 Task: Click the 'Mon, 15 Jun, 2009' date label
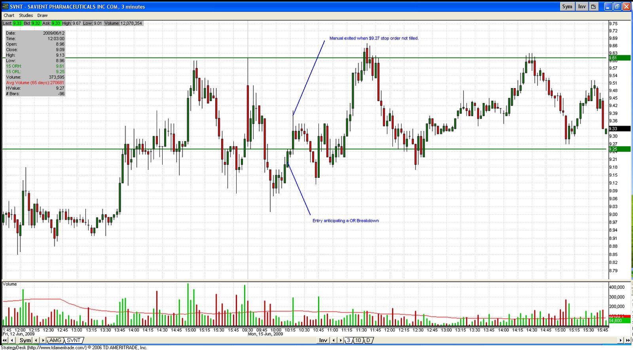point(265,334)
